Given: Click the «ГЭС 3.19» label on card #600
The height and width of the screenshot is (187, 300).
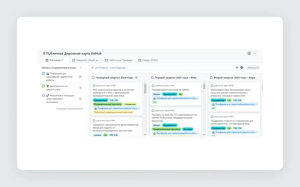Looking at the screenshot, I should click(237, 100).
